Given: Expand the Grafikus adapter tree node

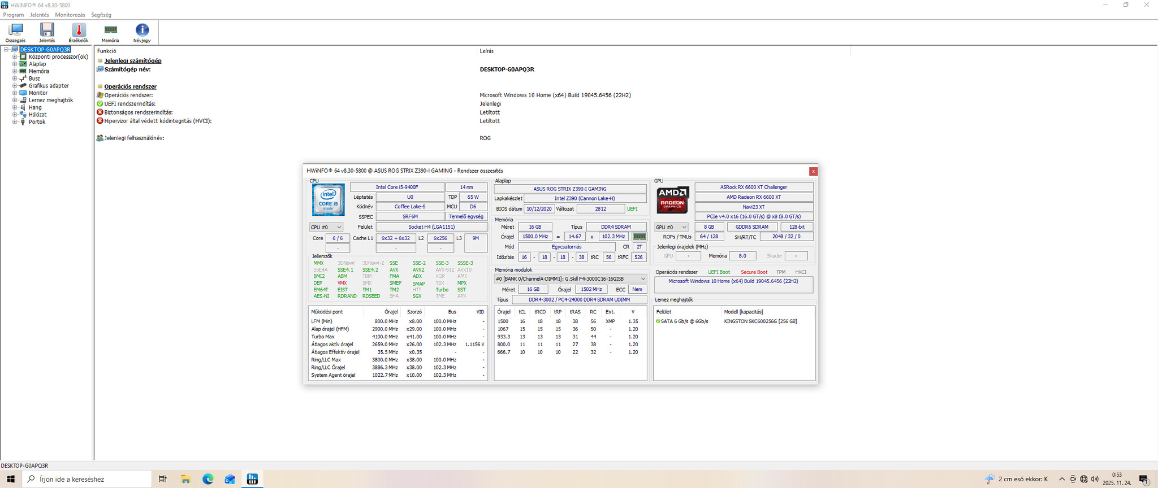Looking at the screenshot, I should [x=15, y=86].
